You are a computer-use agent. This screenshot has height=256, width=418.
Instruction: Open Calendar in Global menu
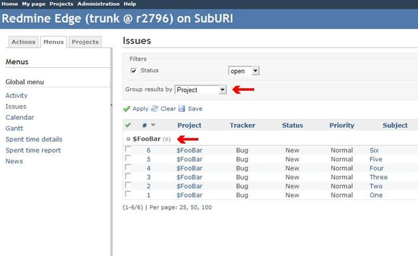click(x=20, y=118)
